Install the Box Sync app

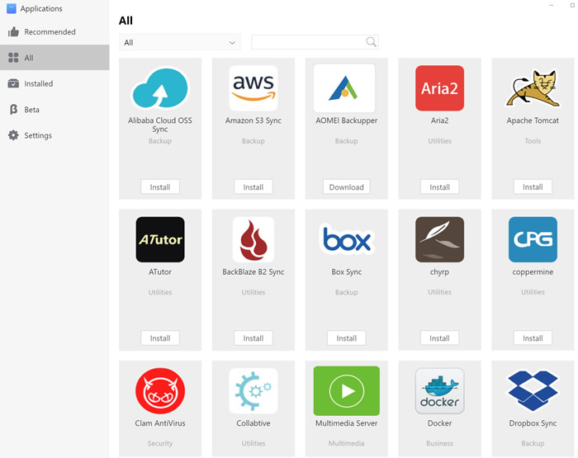pos(346,338)
